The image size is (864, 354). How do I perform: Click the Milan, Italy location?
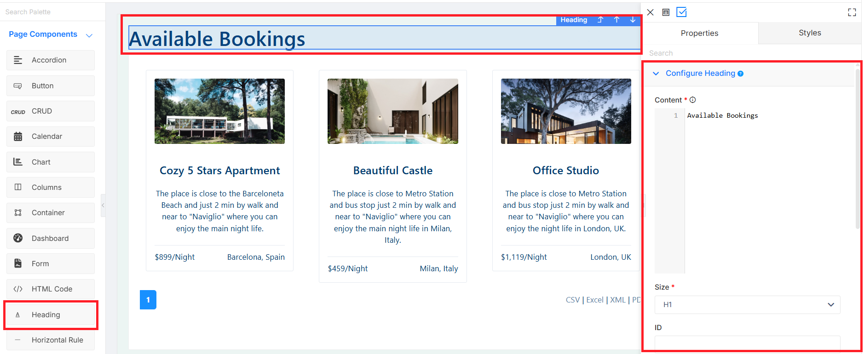tap(439, 268)
